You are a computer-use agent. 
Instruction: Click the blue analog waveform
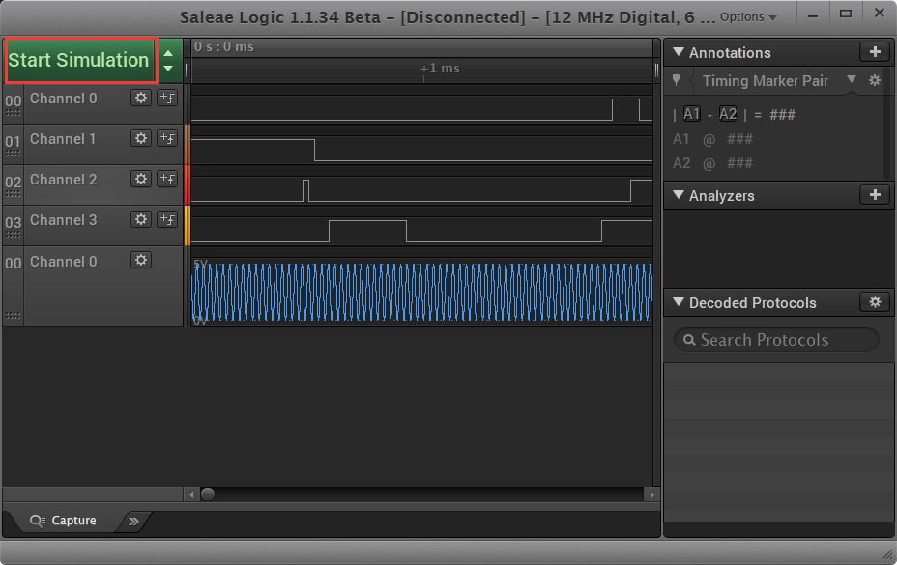tap(422, 292)
